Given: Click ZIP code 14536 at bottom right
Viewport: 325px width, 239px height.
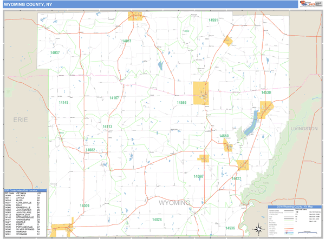Looking at the screenshot, I should pos(230,228).
